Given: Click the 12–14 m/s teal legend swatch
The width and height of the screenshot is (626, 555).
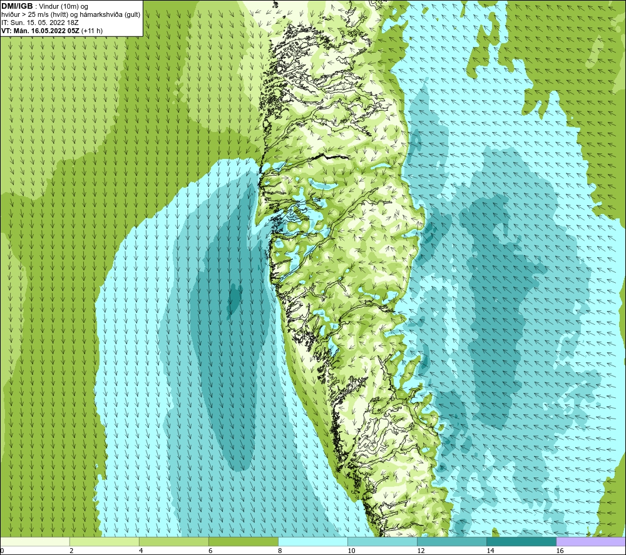Looking at the screenshot, I should point(452,541).
